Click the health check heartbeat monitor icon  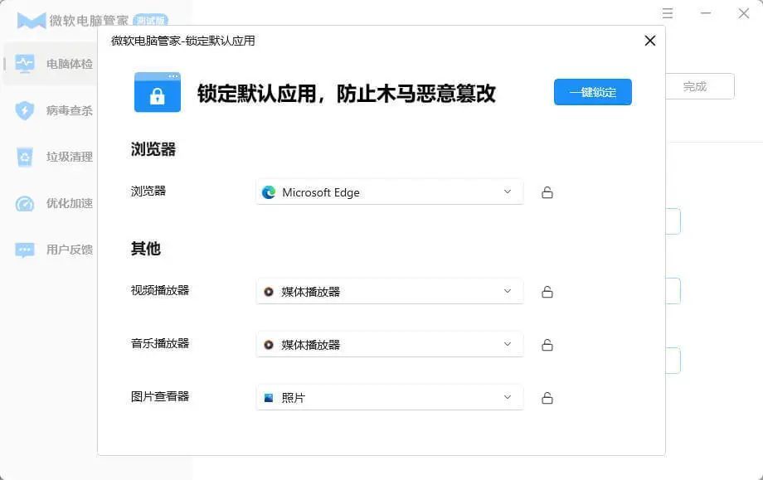25,64
